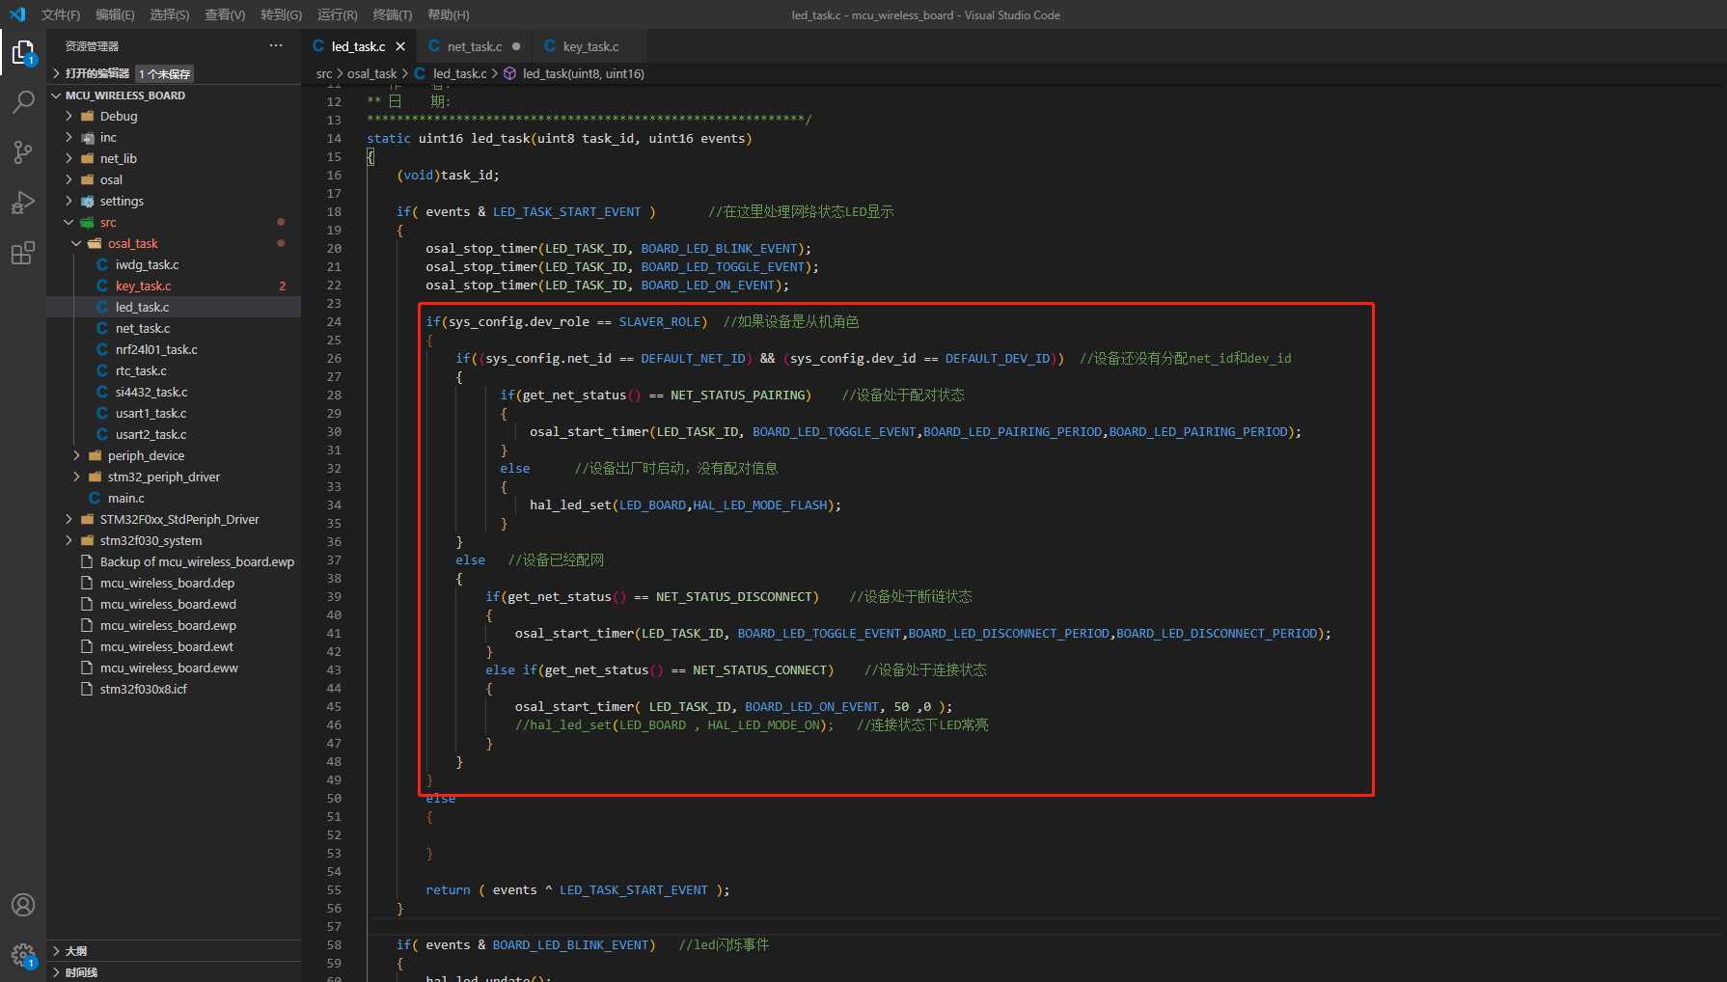Viewport: 1727px width, 982px height.
Task: Click osal_task in the breadcrumb
Action: point(371,73)
